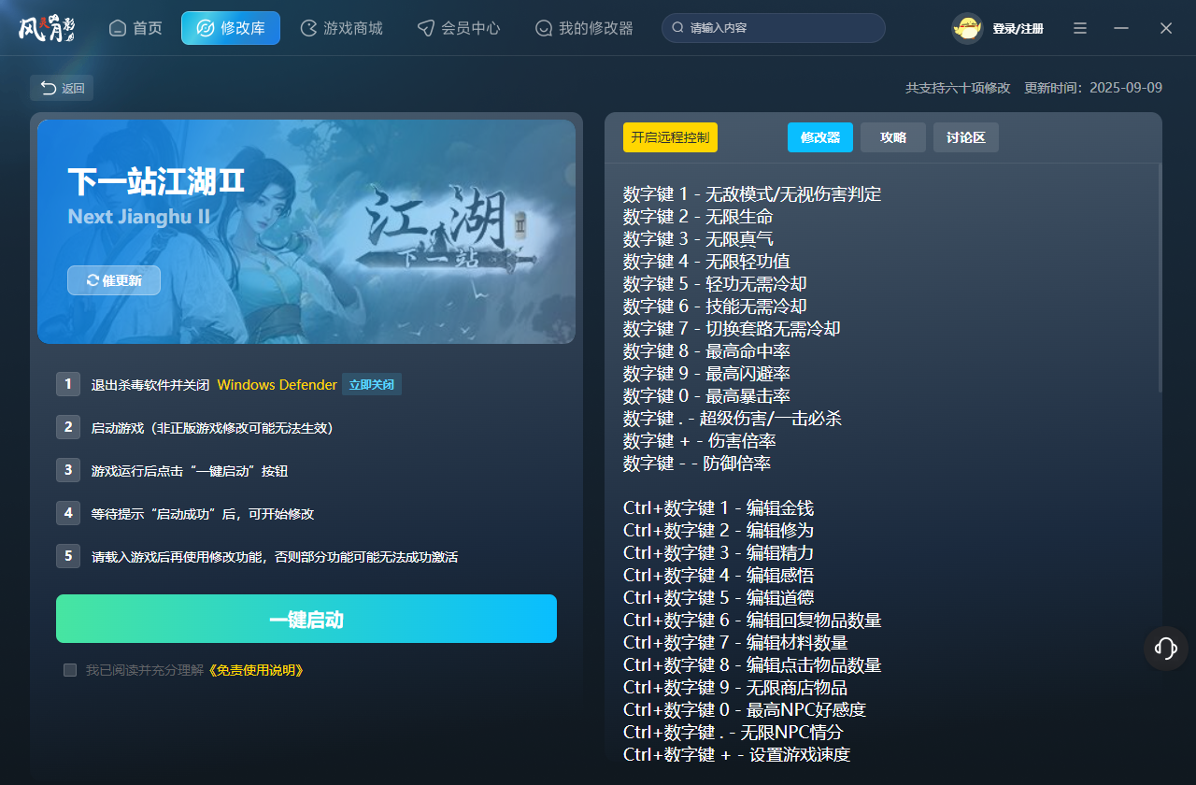This screenshot has width=1196, height=785.
Task: Switch to the 讨论区 tab
Action: (965, 137)
